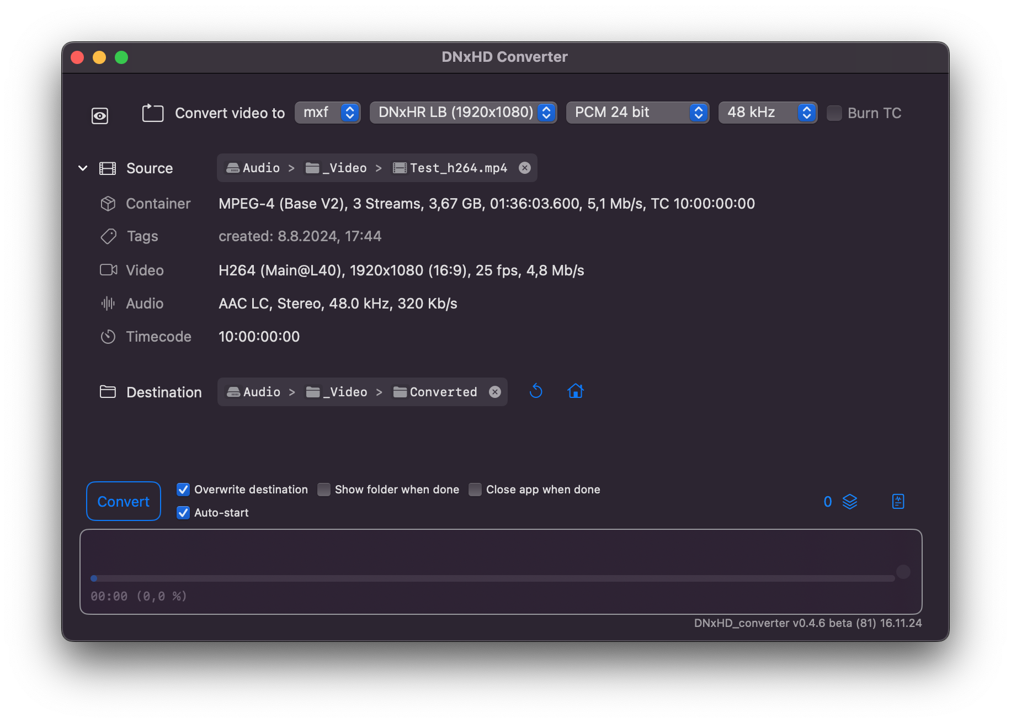This screenshot has height=723, width=1011.
Task: Click the Tags label icon
Action: 108,236
